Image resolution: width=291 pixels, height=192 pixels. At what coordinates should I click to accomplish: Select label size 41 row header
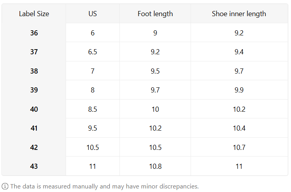(34, 128)
